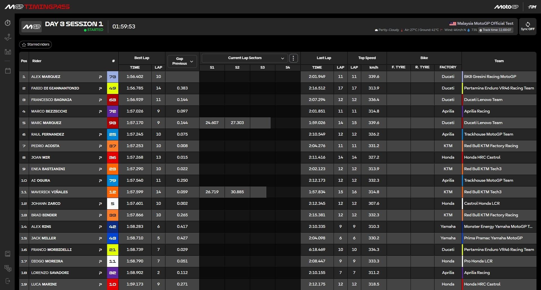Image resolution: width=541 pixels, height=290 pixels.
Task: Click the Rider column header
Action: click(37, 61)
